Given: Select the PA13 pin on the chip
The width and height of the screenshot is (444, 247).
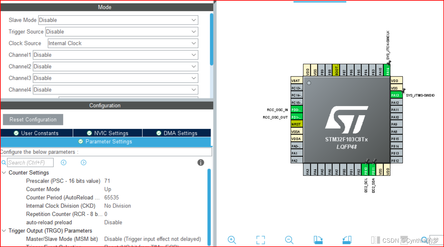Looking at the screenshot, I should (395, 95).
